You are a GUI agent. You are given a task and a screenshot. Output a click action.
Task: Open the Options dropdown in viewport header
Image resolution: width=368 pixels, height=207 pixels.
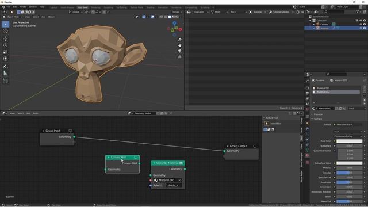177,12
